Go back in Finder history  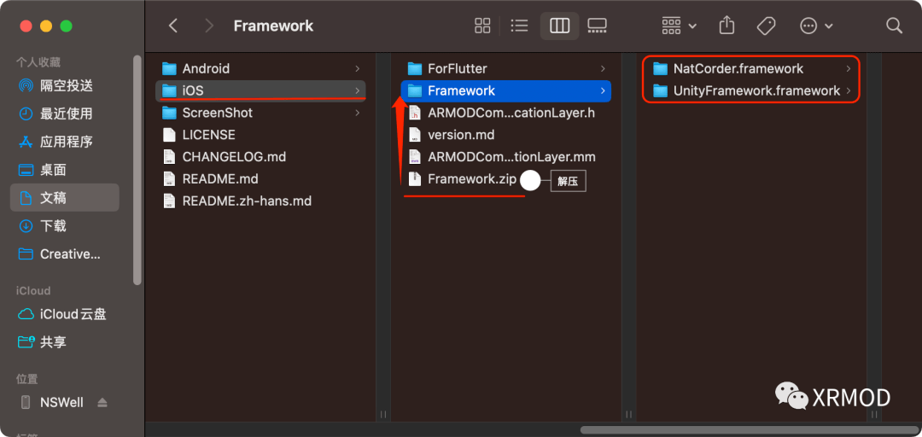pos(172,26)
